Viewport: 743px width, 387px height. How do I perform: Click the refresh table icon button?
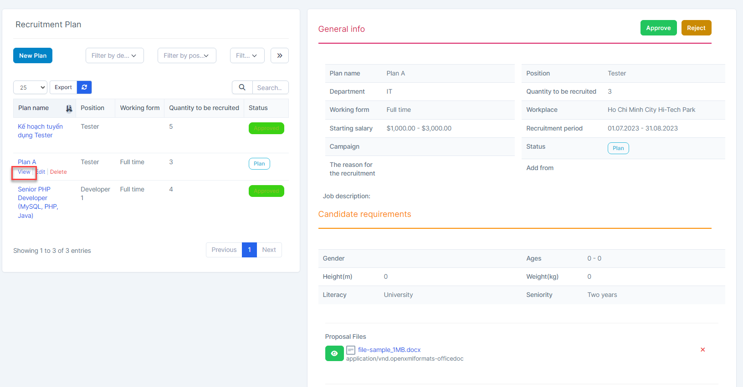pos(84,87)
